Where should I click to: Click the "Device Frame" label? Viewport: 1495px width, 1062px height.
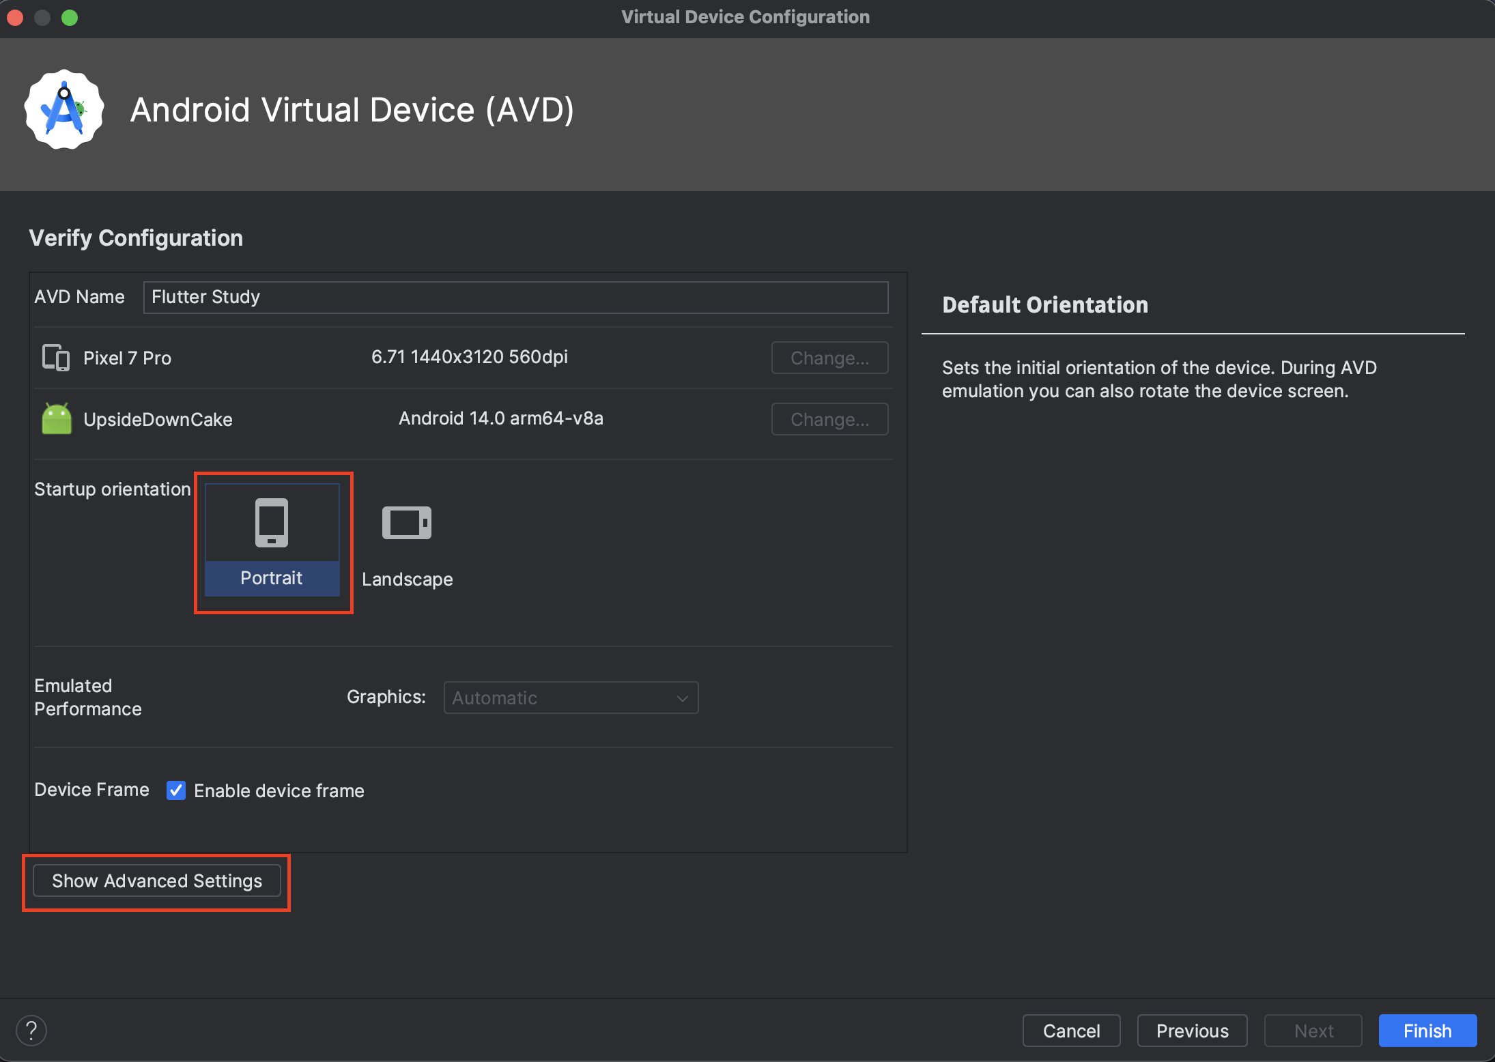tap(91, 790)
